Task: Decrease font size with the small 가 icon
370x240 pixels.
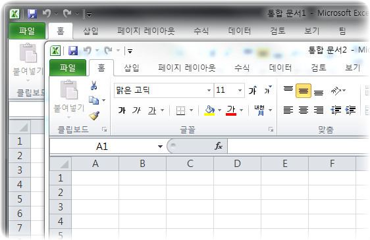Action: coord(267,90)
